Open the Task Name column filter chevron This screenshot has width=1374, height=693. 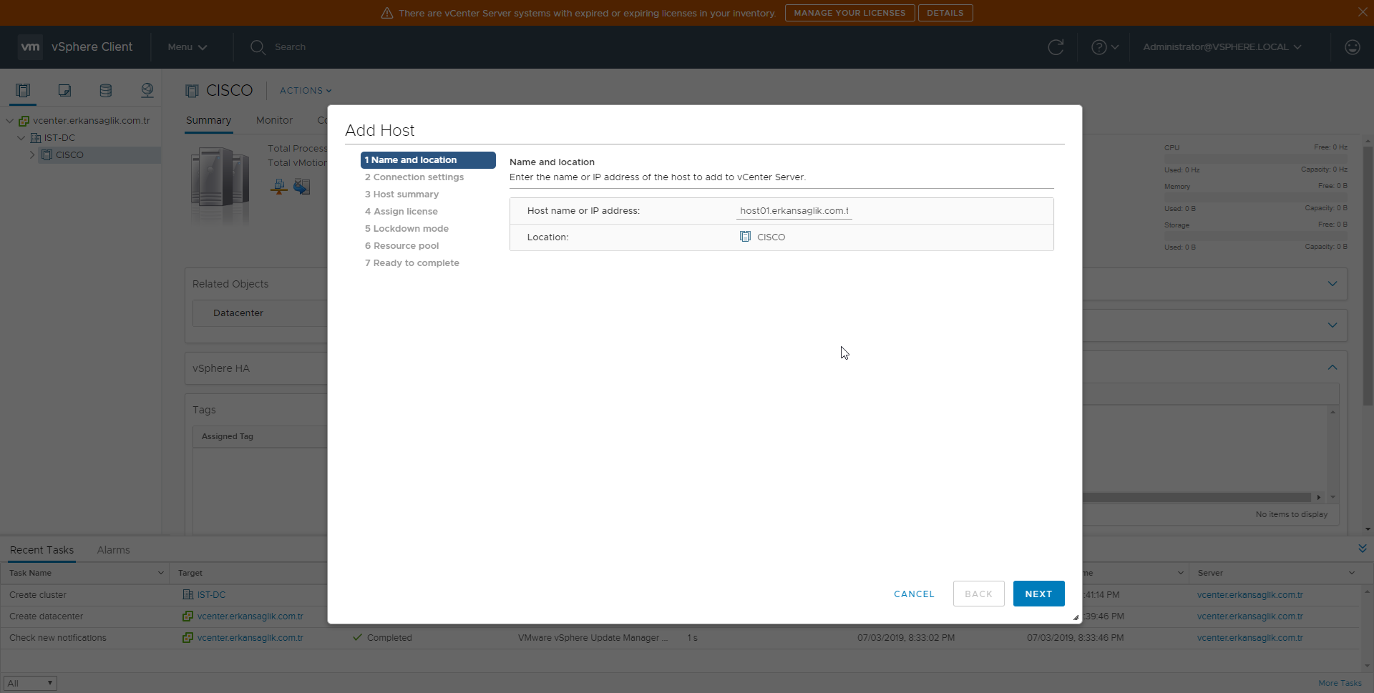(x=160, y=573)
